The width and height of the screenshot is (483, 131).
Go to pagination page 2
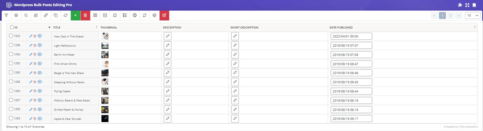point(450,15)
